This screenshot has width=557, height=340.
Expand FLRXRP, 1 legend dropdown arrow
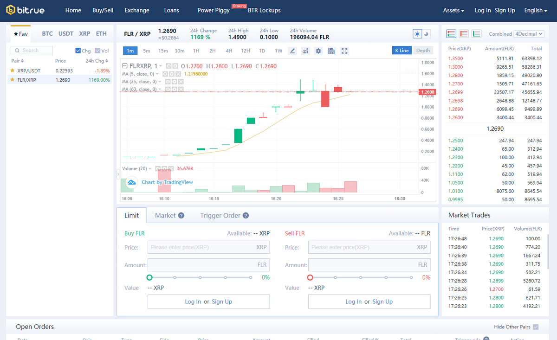pos(161,66)
